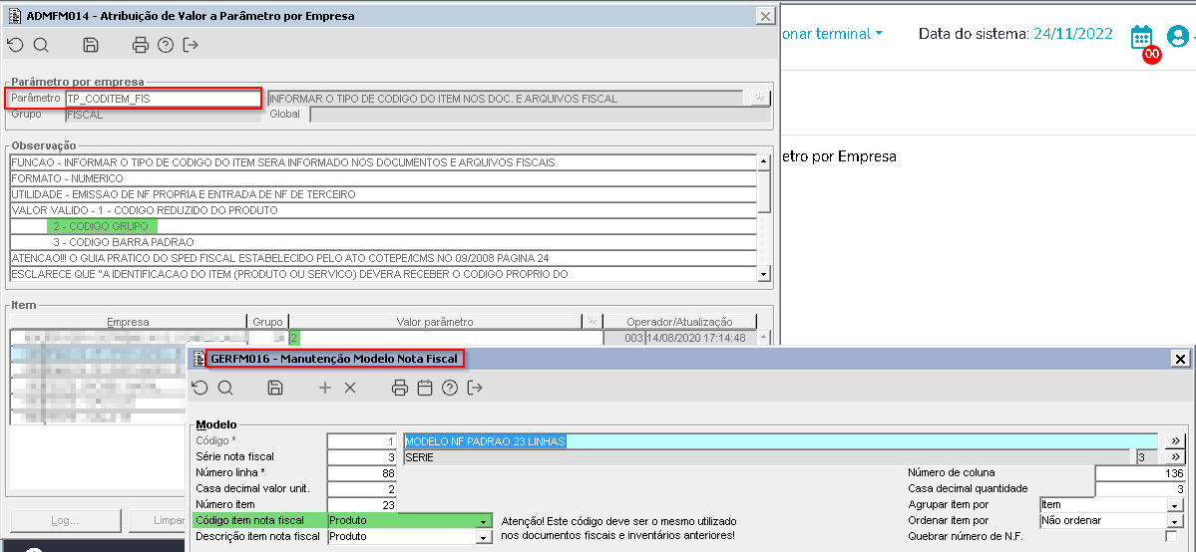Expand the Ordenar item por dropdown
The image size is (1196, 552).
(1173, 521)
